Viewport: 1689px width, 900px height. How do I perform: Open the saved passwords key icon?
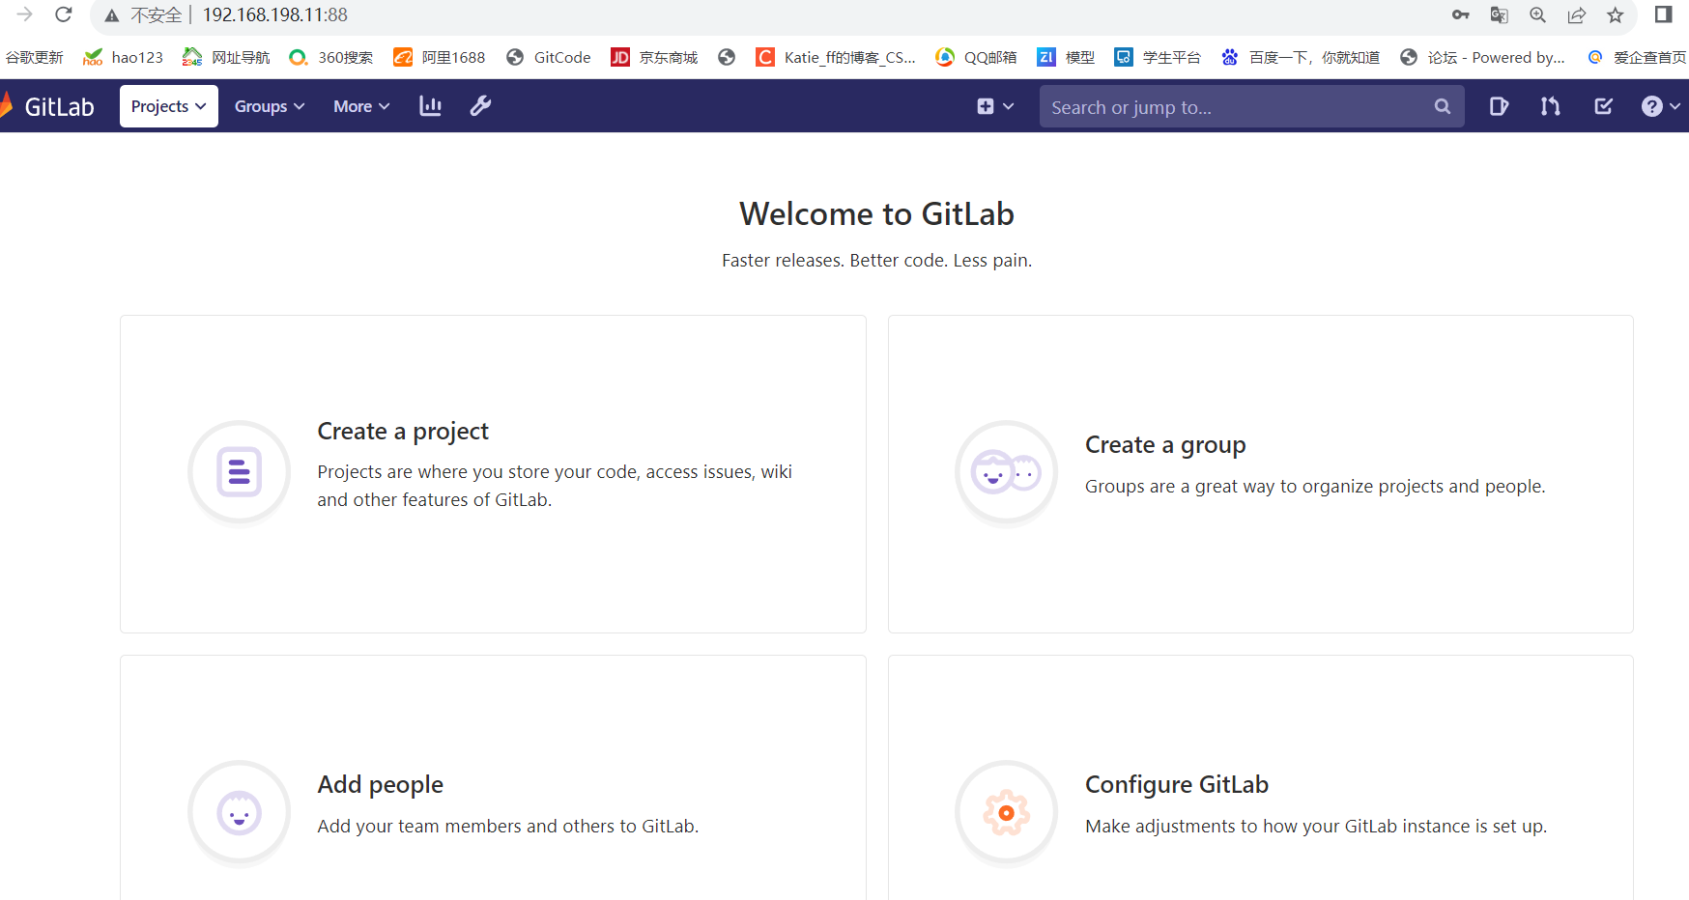[x=1460, y=14]
